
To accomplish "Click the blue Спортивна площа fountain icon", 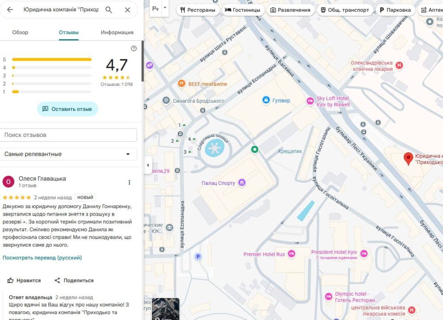I will coord(215,148).
